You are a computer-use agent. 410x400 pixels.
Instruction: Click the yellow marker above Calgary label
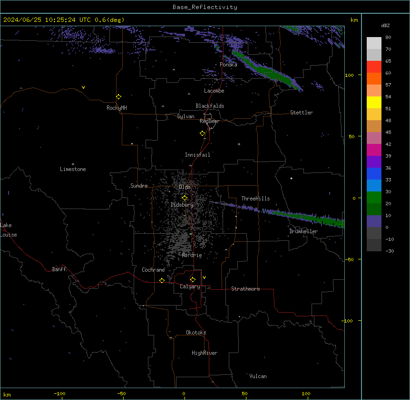(193, 280)
